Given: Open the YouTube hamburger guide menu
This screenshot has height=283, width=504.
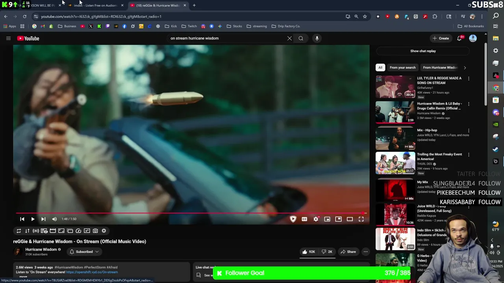Looking at the screenshot, I should pos(8,38).
